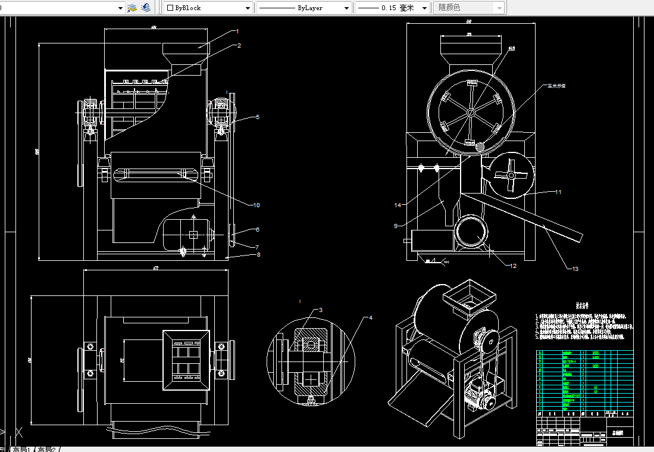The image size is (654, 452).
Task: Select callout number 13 in the side view
Action: click(575, 269)
